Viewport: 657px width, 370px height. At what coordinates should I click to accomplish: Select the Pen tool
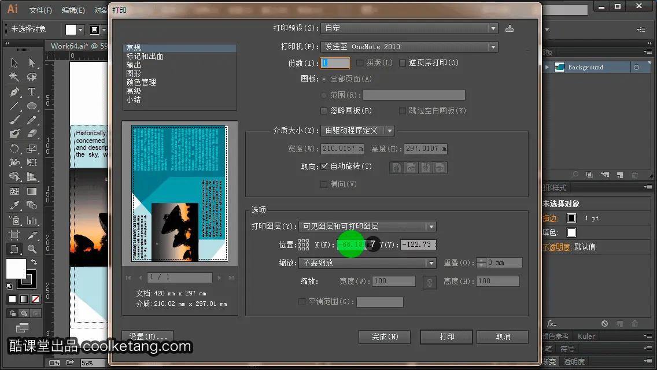point(14,91)
